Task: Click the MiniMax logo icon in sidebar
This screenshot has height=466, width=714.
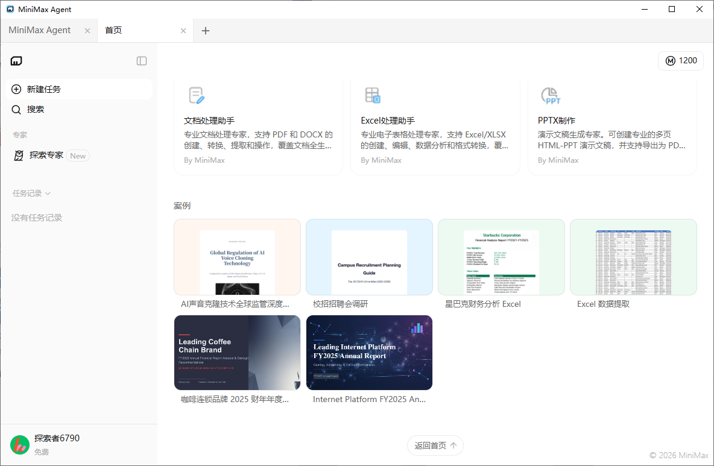Action: (x=17, y=61)
